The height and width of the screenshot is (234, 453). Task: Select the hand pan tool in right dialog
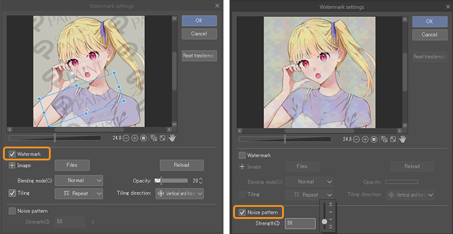[403, 139]
